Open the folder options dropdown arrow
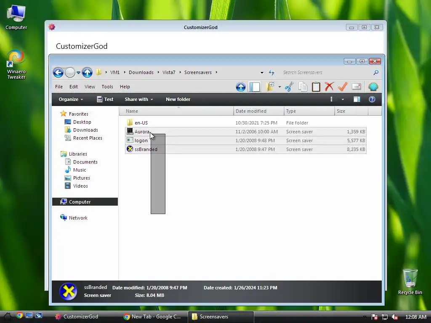The height and width of the screenshot is (323, 431). [279, 87]
